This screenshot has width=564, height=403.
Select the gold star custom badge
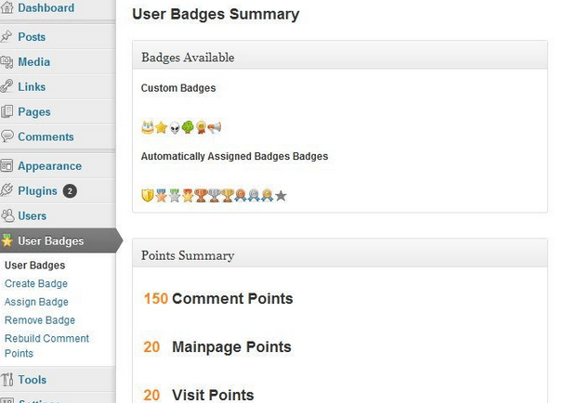(x=161, y=127)
